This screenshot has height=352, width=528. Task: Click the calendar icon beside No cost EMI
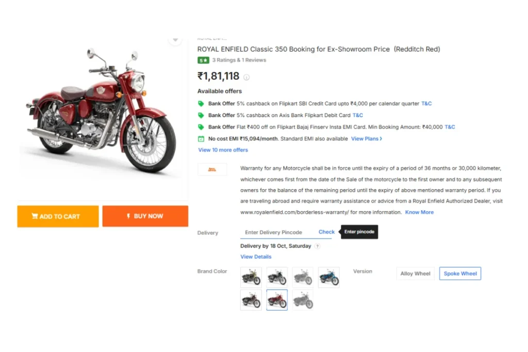click(201, 139)
